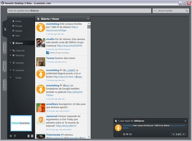Open the search type dropdown arrow
The height and width of the screenshot is (141, 192).
coord(155,11)
